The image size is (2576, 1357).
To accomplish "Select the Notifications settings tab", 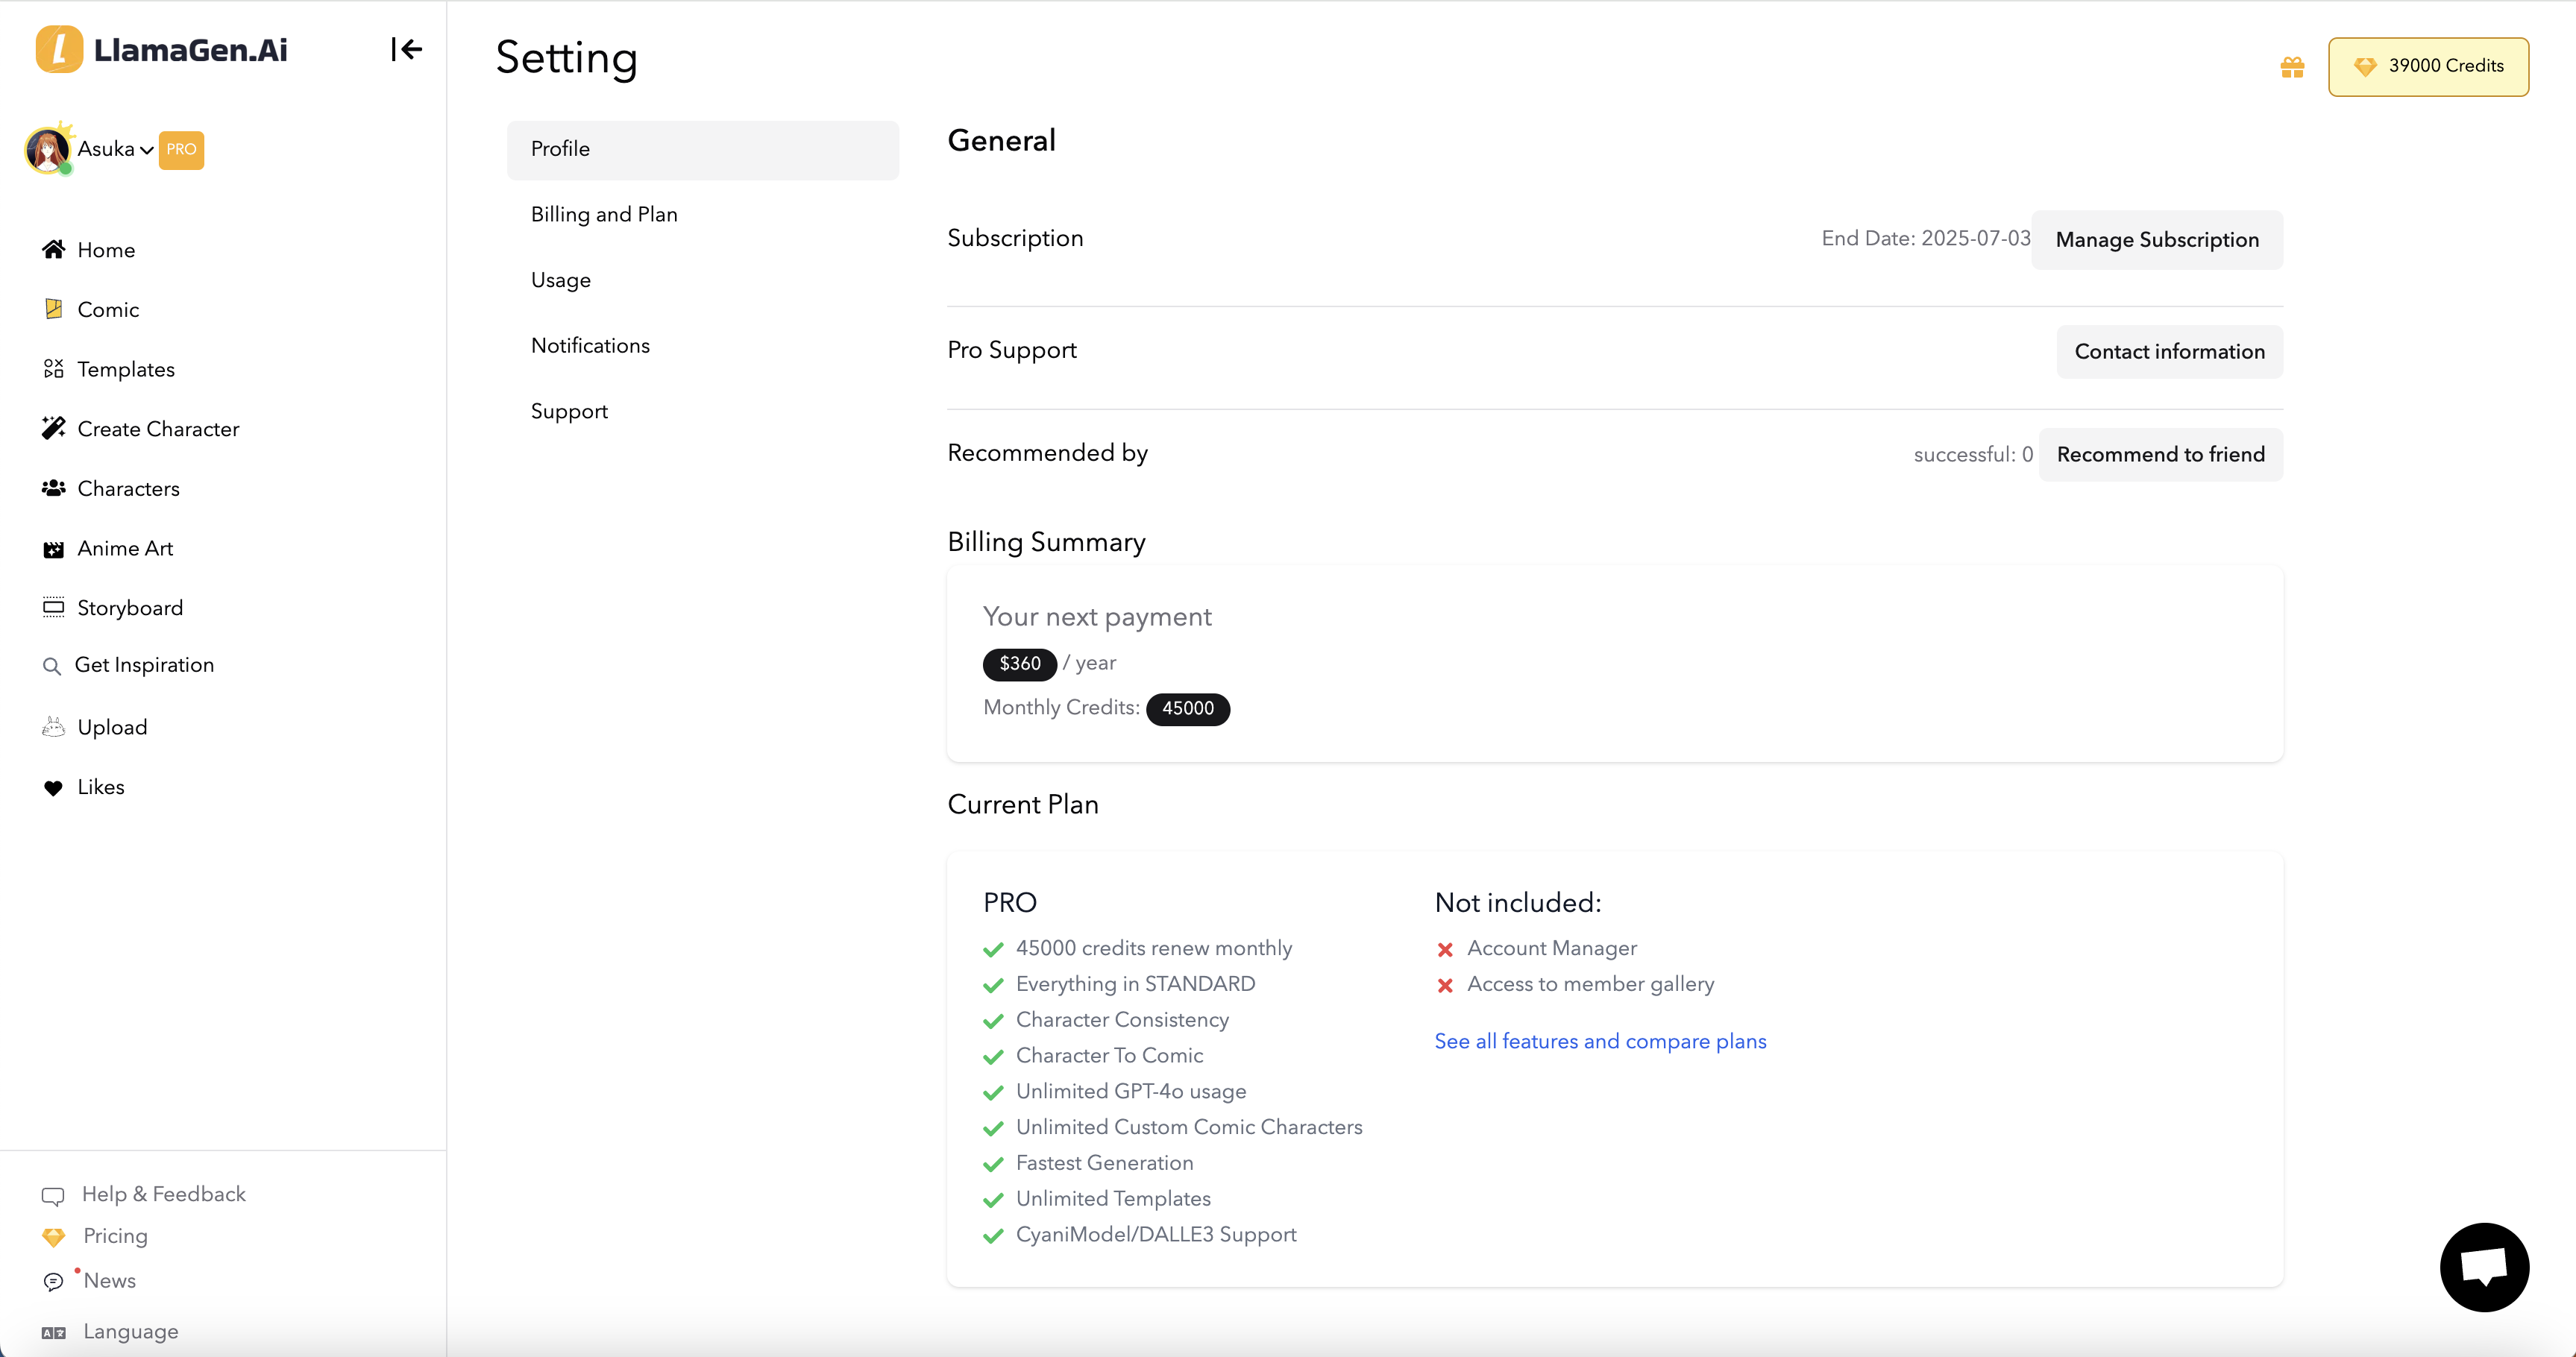I will (590, 345).
